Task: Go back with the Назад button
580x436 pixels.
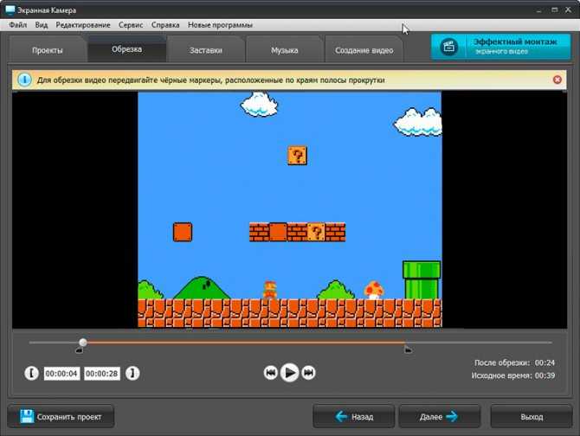Action: [x=353, y=416]
